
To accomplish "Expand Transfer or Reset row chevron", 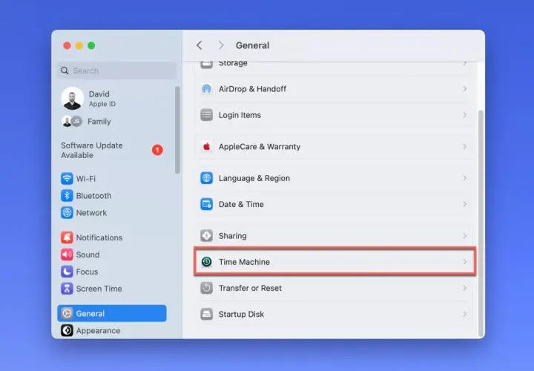I will (x=464, y=288).
